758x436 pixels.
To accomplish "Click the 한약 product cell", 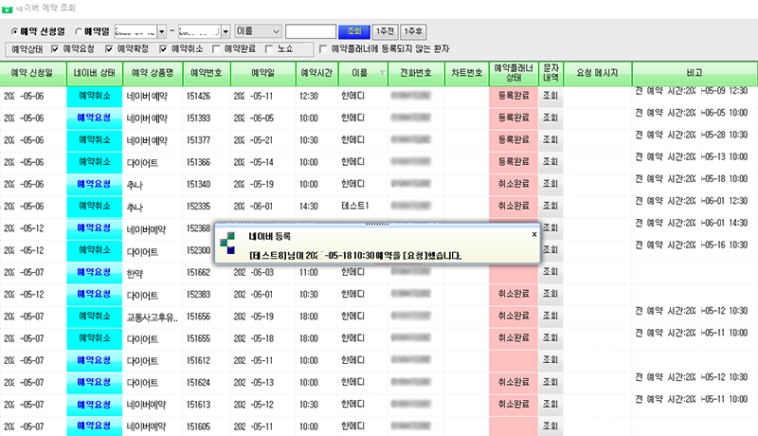I will pyautogui.click(x=153, y=273).
